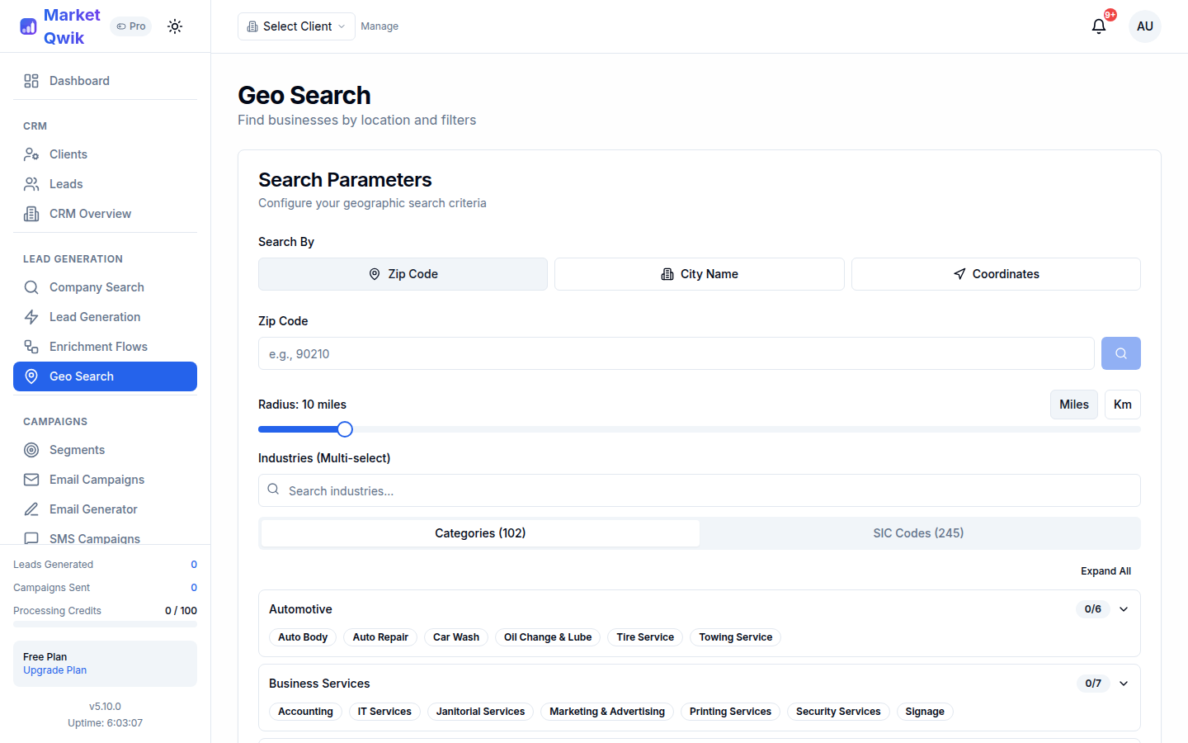Open the Select Client dropdown
Image resolution: width=1188 pixels, height=743 pixels.
[x=295, y=26]
